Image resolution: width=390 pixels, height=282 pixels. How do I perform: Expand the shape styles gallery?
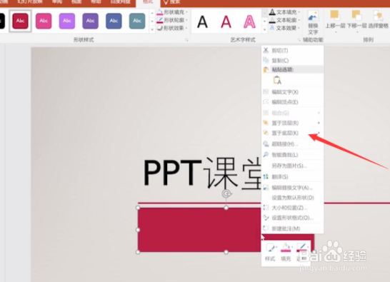(x=152, y=29)
